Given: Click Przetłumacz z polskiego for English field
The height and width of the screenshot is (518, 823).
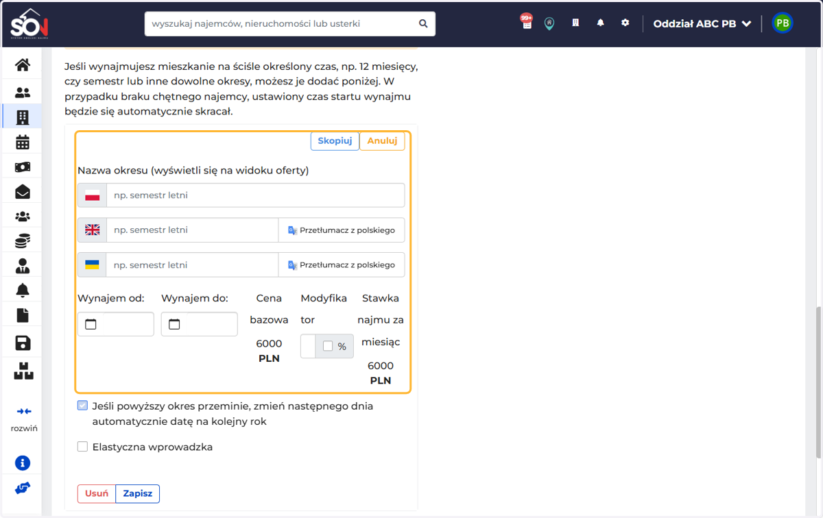Looking at the screenshot, I should 342,230.
